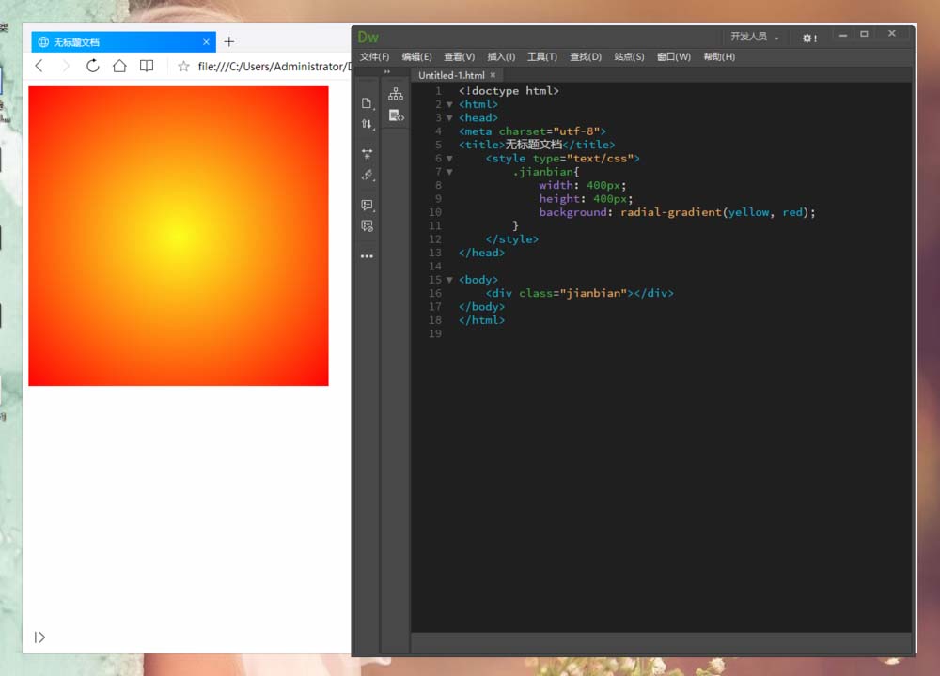Open the 开发人员 workspace dropdown

click(x=754, y=37)
